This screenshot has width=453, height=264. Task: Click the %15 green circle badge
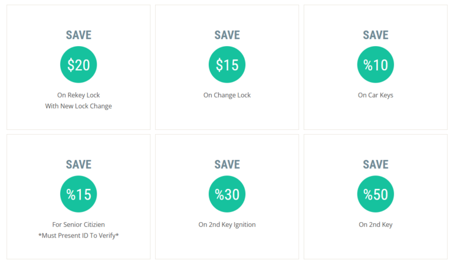78,194
